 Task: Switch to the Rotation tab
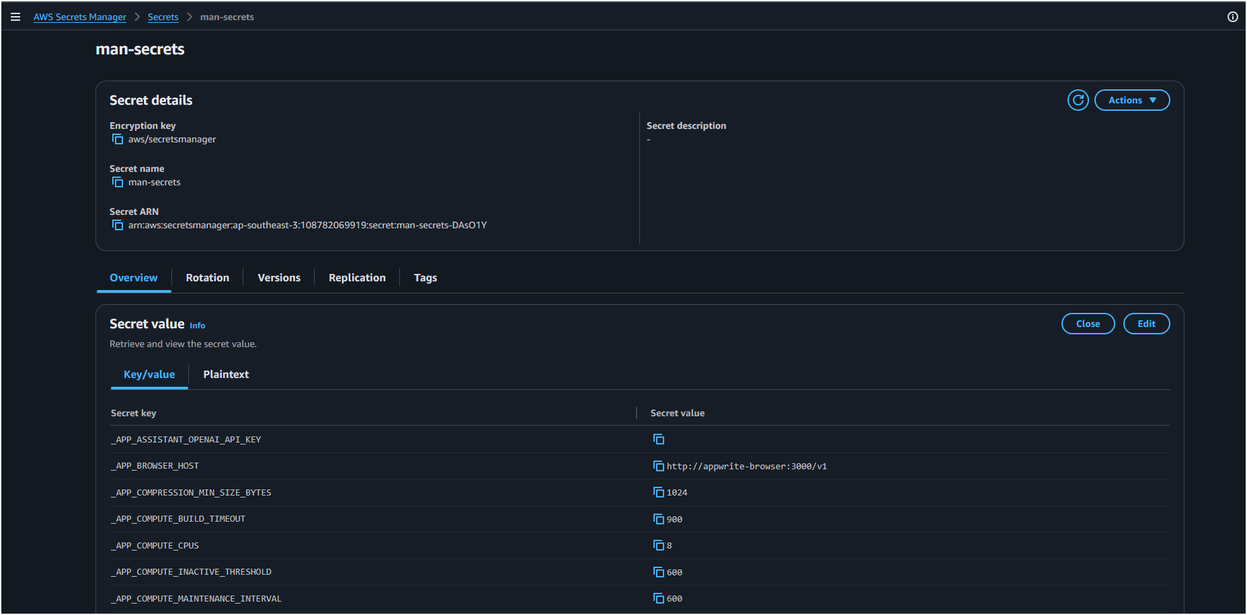[208, 278]
